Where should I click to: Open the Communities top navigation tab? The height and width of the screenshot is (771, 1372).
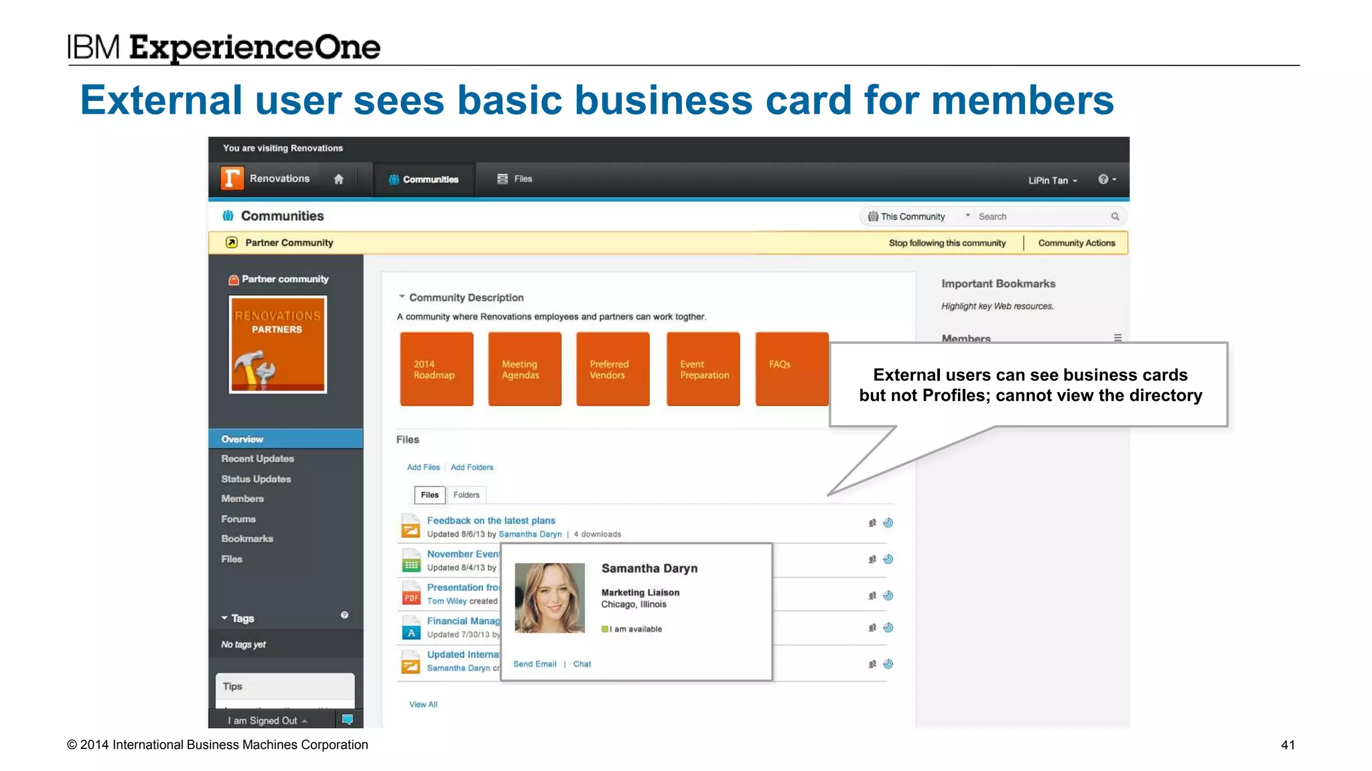coord(423,179)
